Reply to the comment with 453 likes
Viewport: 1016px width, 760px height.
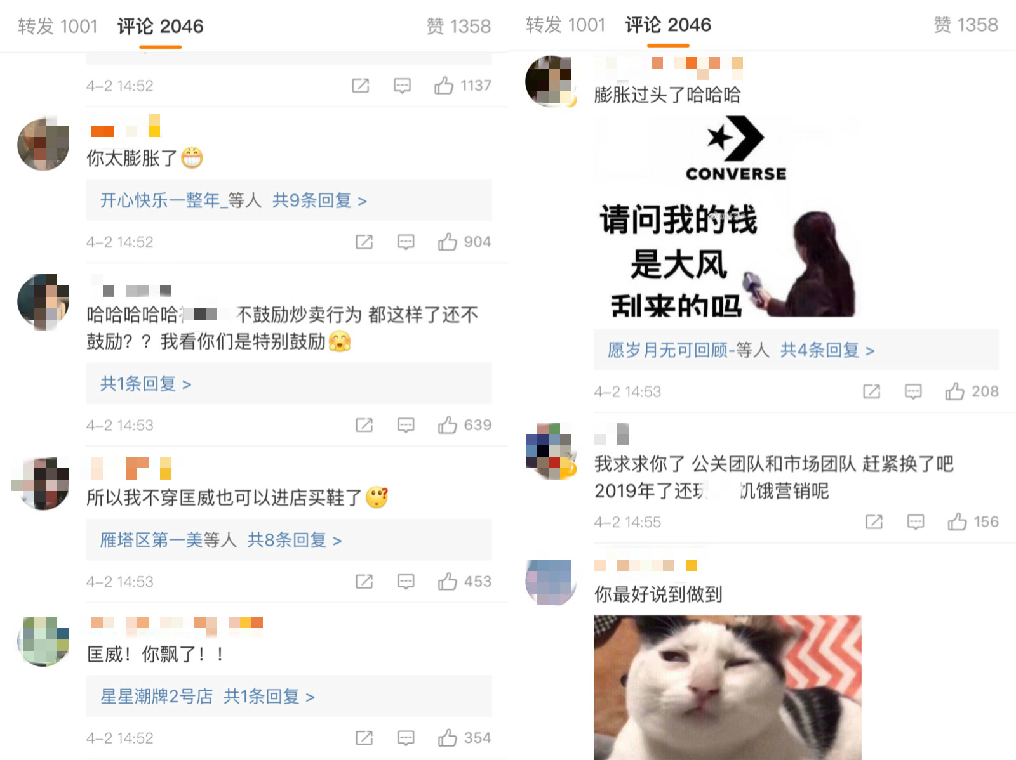406,582
